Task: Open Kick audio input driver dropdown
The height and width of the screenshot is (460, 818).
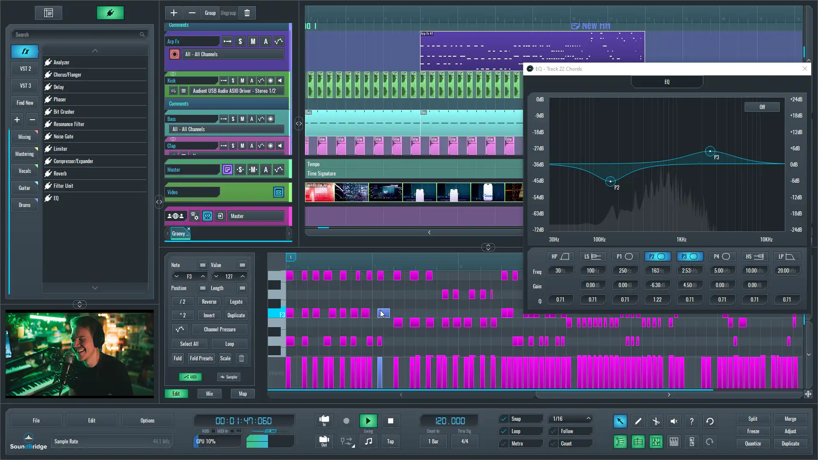Action: click(236, 91)
